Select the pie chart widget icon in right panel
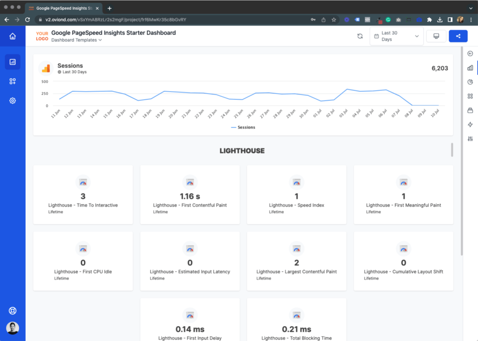Screen dimensions: 478x341 coord(470,82)
